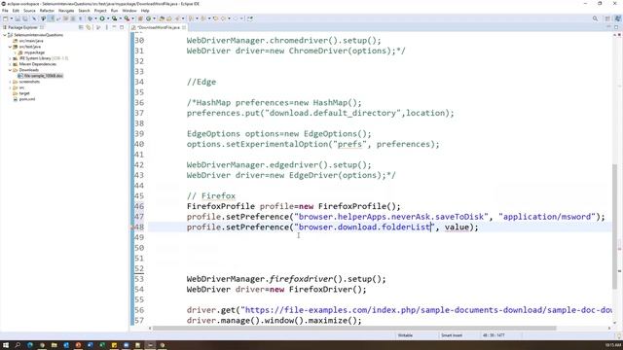Click the "// Firefox" comment on line 45
The height and width of the screenshot is (350, 623).
211,196
